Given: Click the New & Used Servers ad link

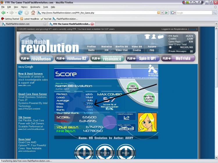Looking at the screenshot, I should pos(31,74).
